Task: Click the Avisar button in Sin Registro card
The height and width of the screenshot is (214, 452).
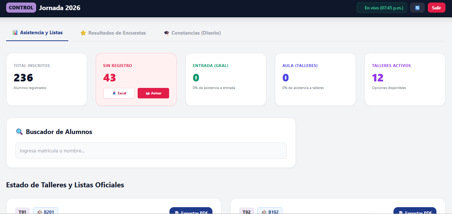Action: [x=153, y=93]
